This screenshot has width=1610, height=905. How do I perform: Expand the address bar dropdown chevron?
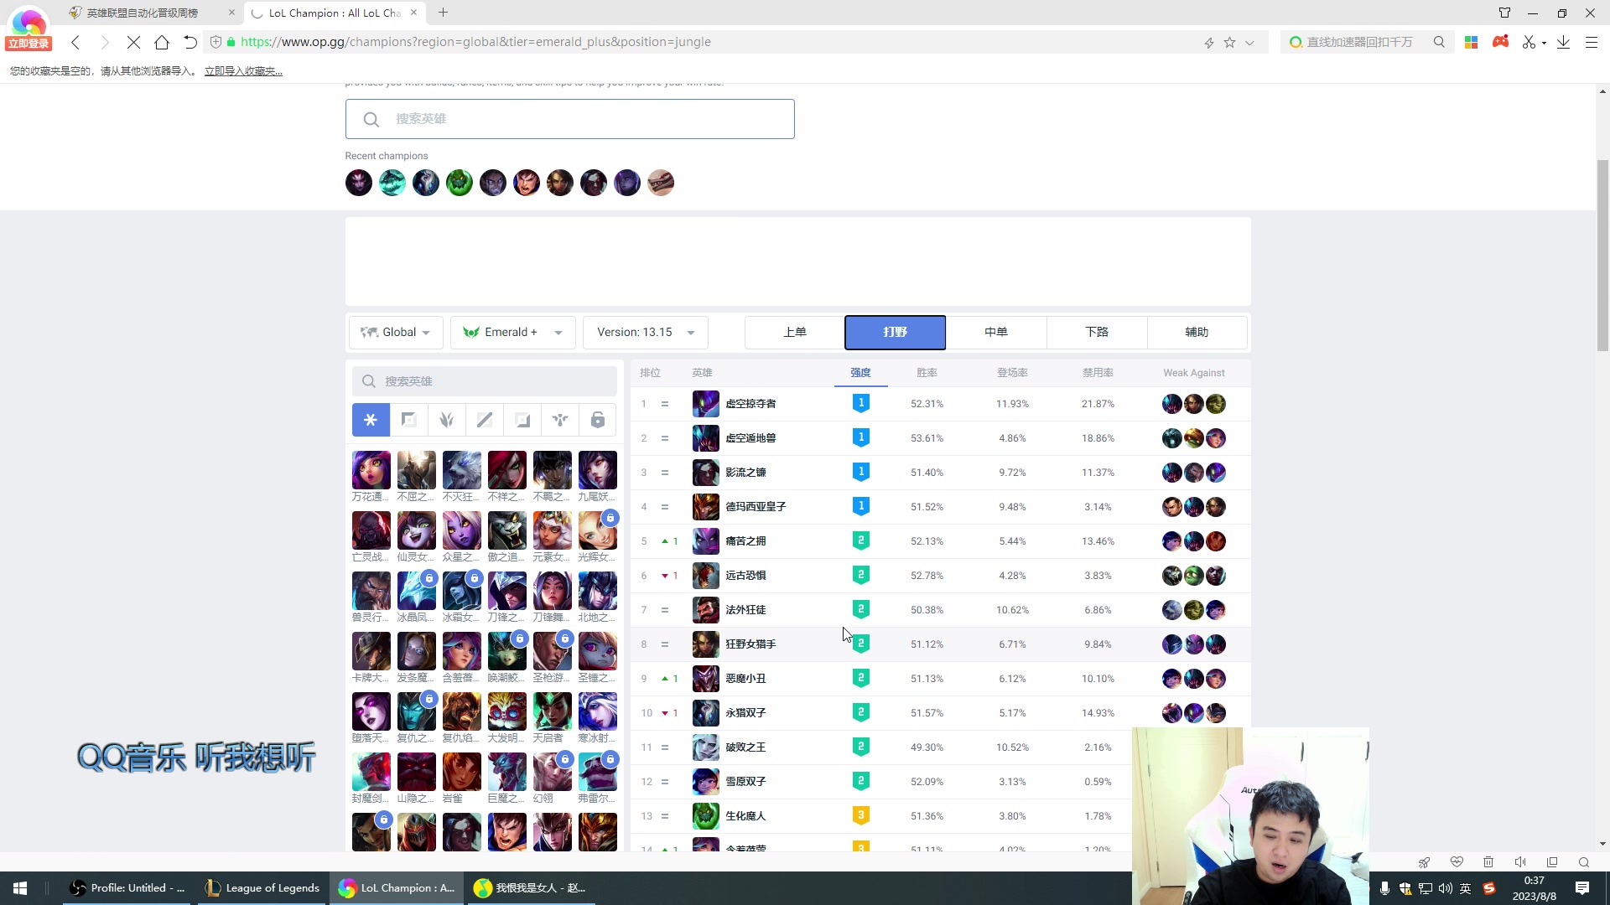tap(1249, 42)
